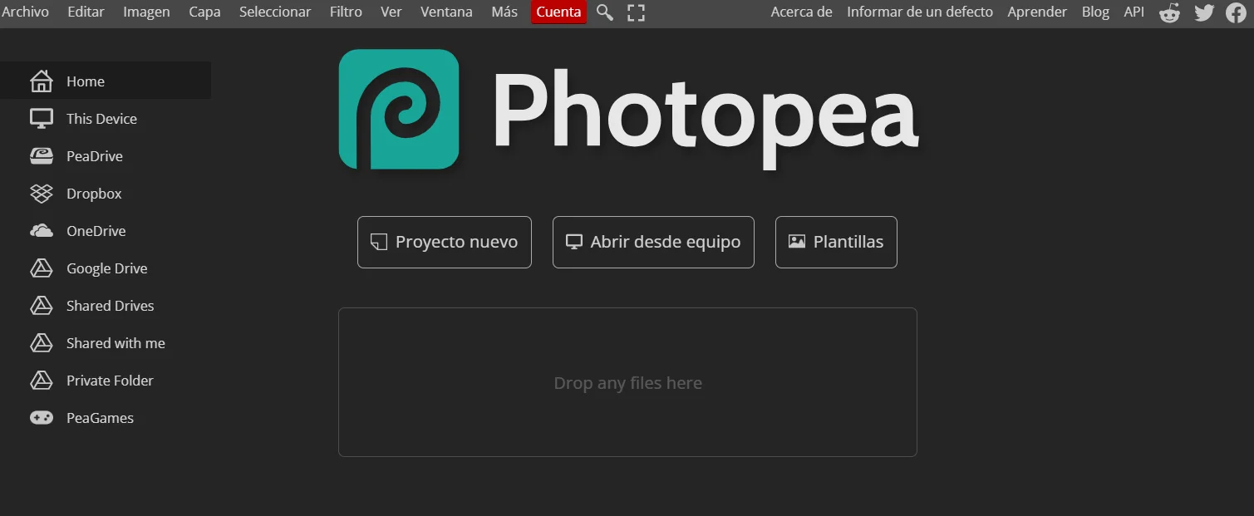Click the Google Drive triangle icon
The height and width of the screenshot is (516, 1254).
coord(42,268)
